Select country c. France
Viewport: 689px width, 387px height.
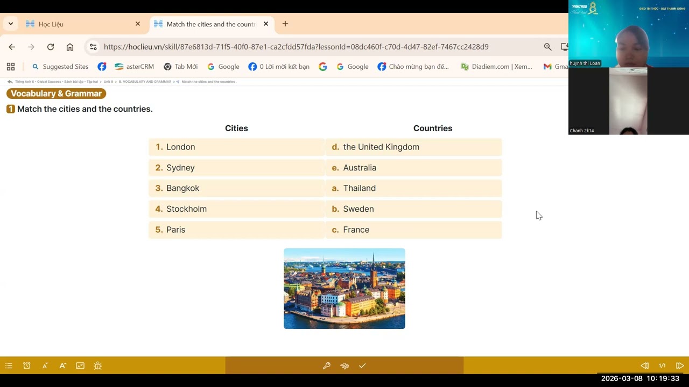coord(413,230)
